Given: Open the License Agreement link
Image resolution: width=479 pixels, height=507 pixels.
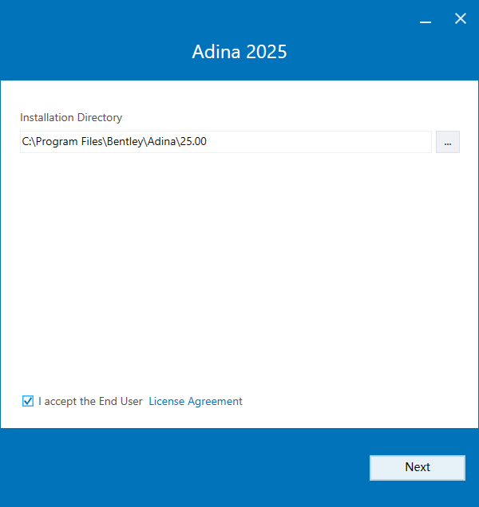Looking at the screenshot, I should click(x=196, y=401).
